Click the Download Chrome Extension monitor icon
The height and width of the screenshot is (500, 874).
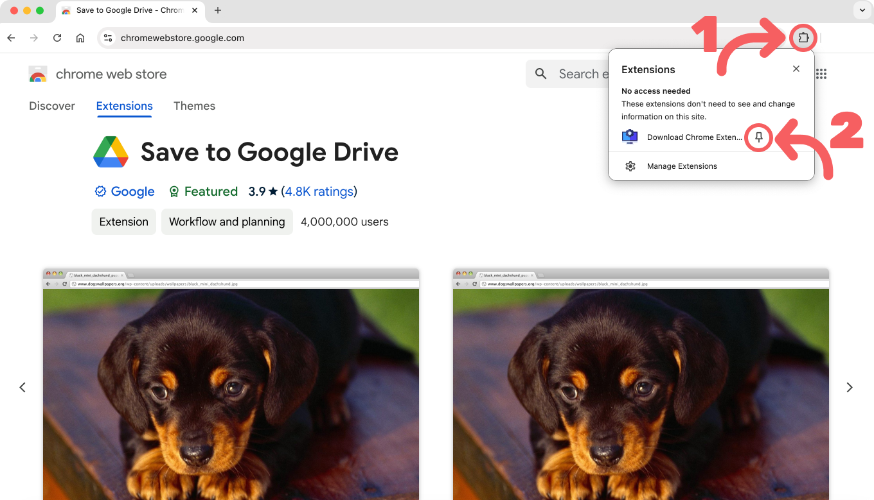pos(630,137)
